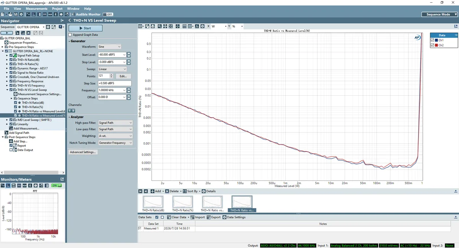Image resolution: width=459 pixels, height=248 pixels.
Task: Uncheck the Measured 1 data set checkbox
Action: [x=140, y=228]
